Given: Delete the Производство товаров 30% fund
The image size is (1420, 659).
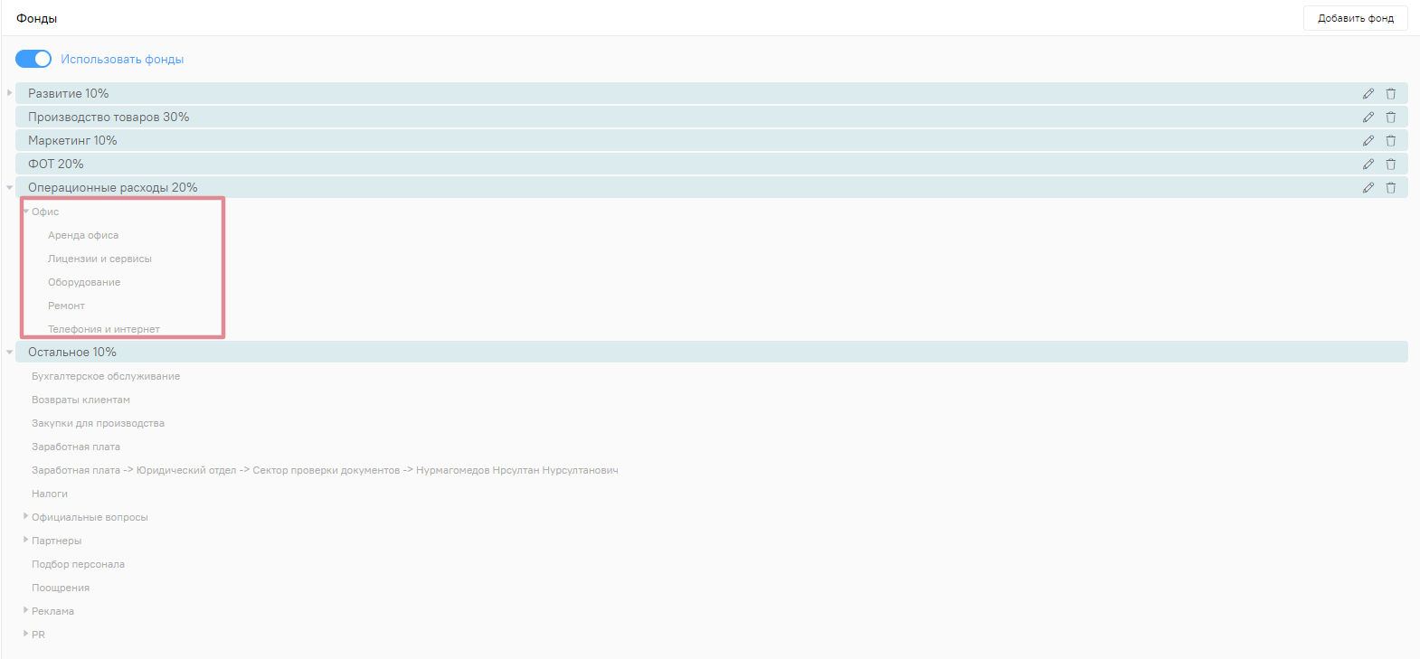Looking at the screenshot, I should 1391,118.
